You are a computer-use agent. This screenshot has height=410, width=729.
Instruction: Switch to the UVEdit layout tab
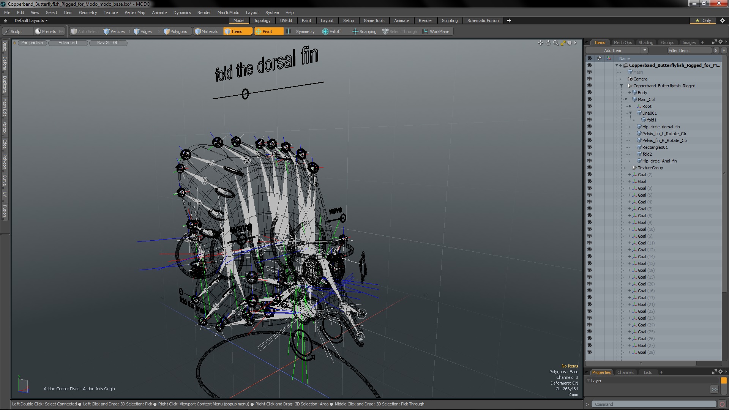(286, 20)
